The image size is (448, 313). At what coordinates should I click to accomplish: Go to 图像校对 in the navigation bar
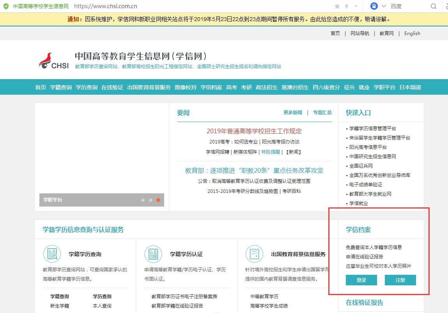click(186, 87)
